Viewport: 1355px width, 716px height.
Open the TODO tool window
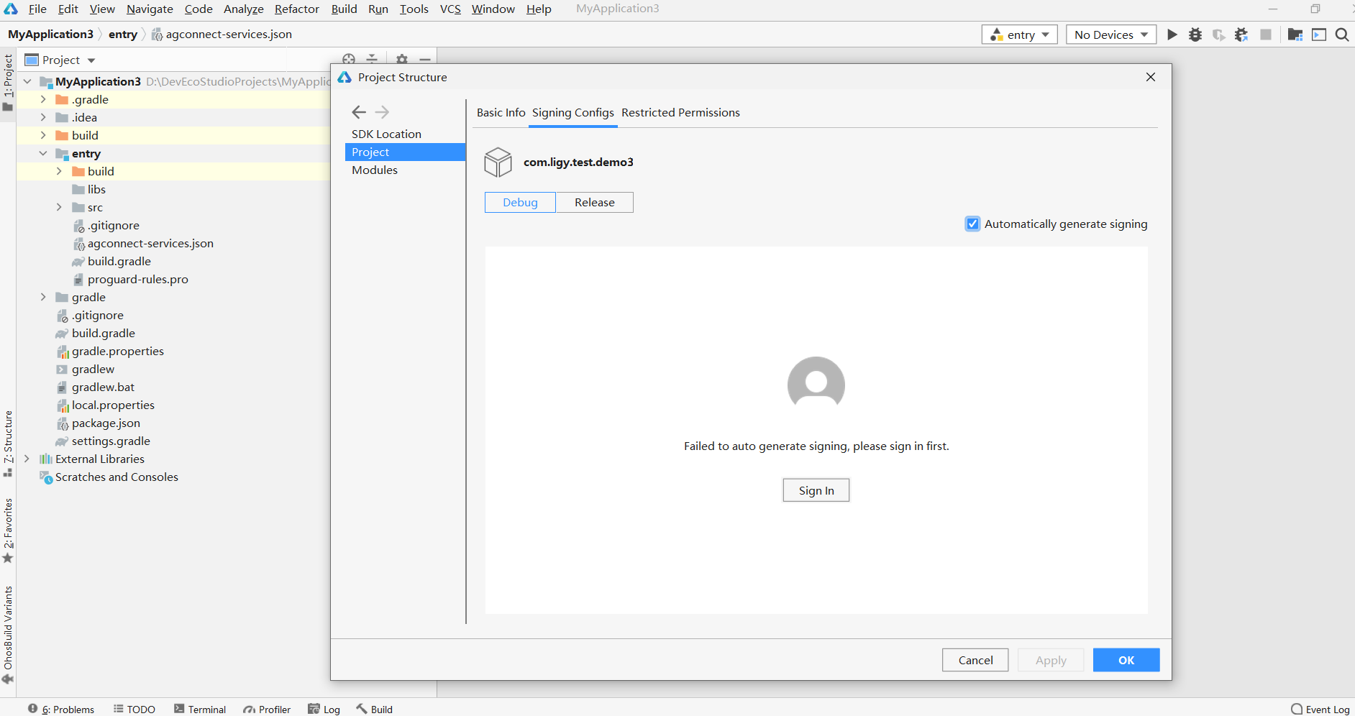(134, 709)
